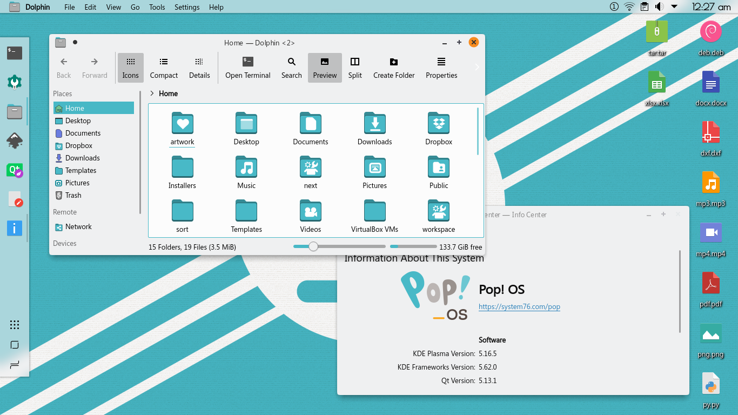The width and height of the screenshot is (738, 415).
Task: Click the file view vertical scrollbar
Action: click(478, 131)
